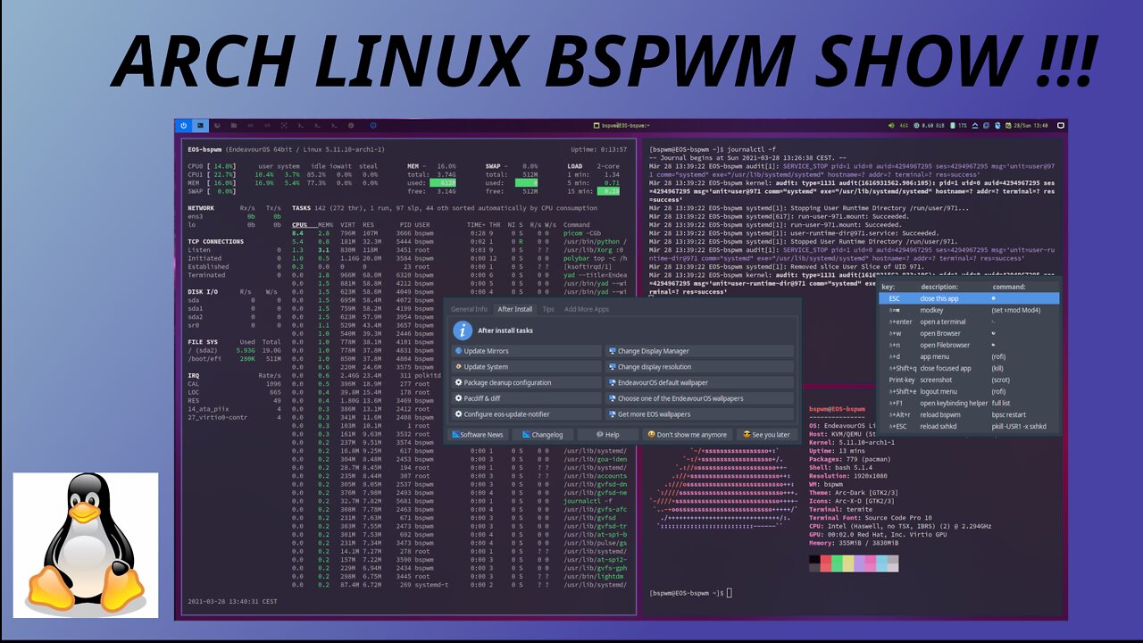Click the gear icon on Pacdiff & diff
This screenshot has width=1143, height=643.
[x=459, y=398]
